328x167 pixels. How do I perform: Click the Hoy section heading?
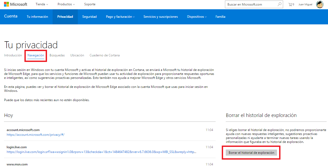[8, 115]
